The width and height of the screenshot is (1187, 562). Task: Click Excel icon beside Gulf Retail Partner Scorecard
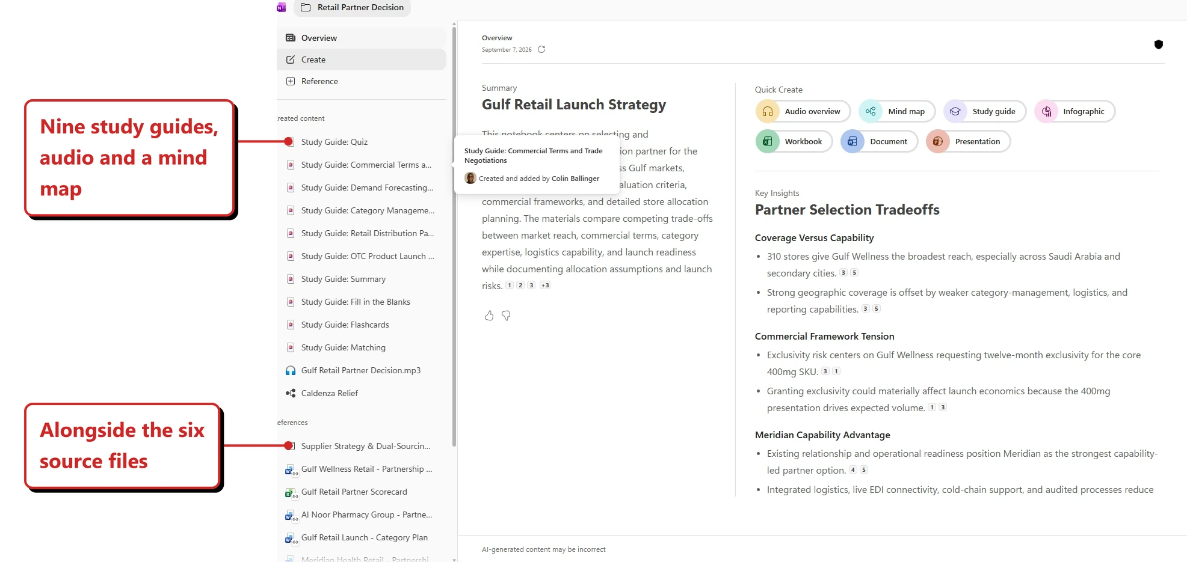[x=291, y=492]
